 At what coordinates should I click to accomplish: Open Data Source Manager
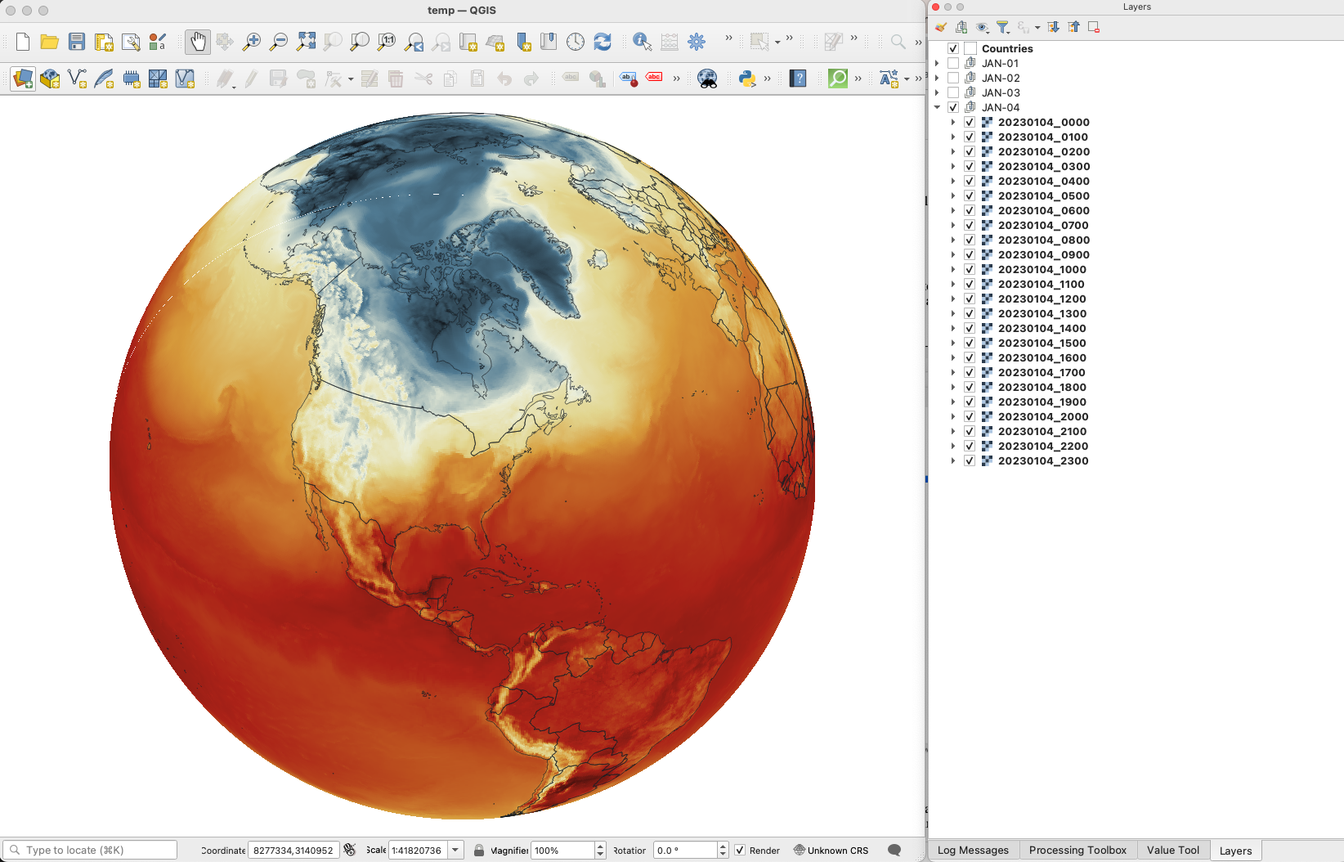pyautogui.click(x=23, y=79)
